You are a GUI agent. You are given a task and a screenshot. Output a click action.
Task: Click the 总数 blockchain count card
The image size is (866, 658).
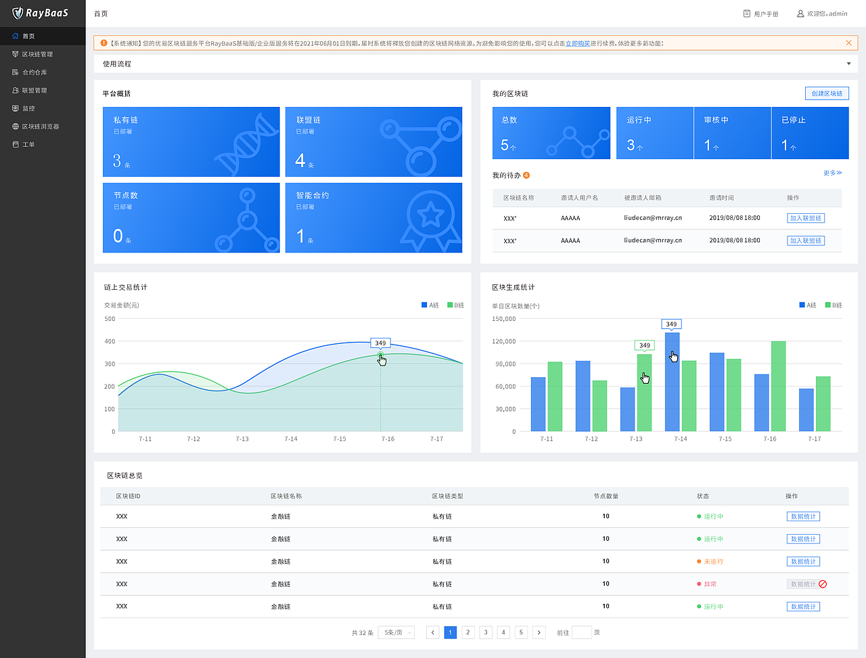pos(551,133)
